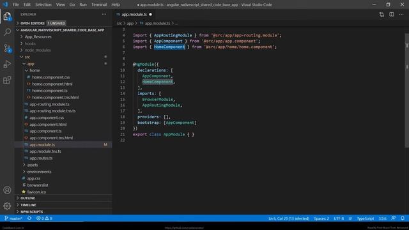Screen dimensions: 409x230
Task: Open home.component.ts file
Action: point(63,91)
